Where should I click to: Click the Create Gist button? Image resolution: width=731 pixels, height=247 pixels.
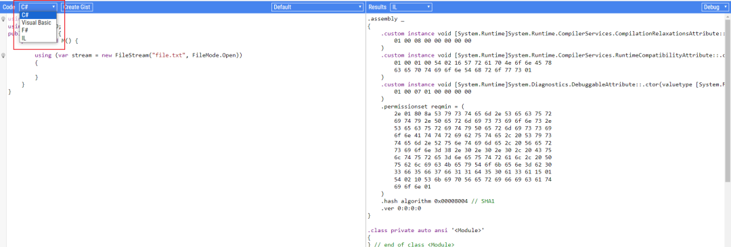click(x=77, y=7)
